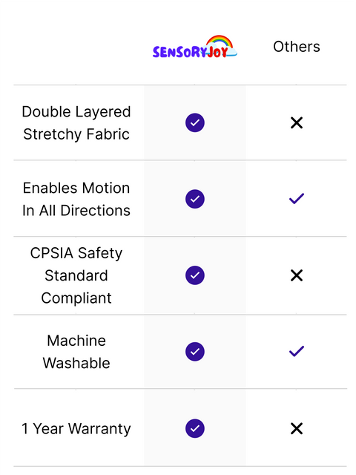Click Others X mark for Double Layered Fabric
The image size is (356, 475).
pyautogui.click(x=297, y=122)
